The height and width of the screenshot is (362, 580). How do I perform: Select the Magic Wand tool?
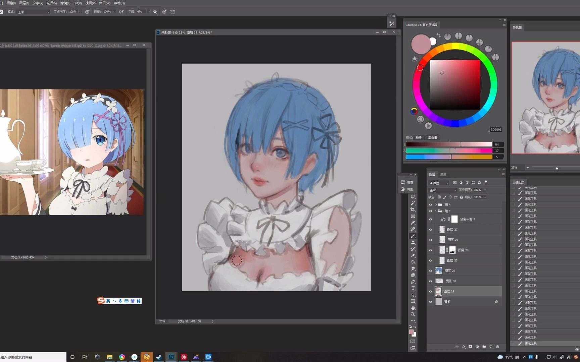tap(413, 203)
